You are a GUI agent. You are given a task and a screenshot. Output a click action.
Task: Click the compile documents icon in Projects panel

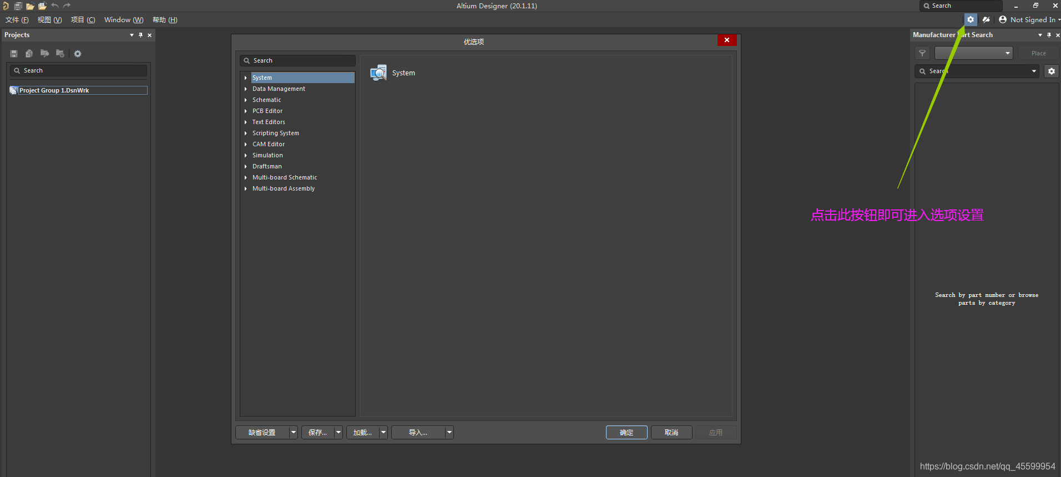pyautogui.click(x=29, y=54)
